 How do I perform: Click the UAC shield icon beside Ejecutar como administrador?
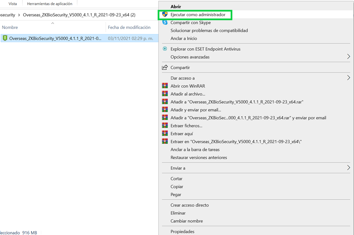(x=165, y=15)
